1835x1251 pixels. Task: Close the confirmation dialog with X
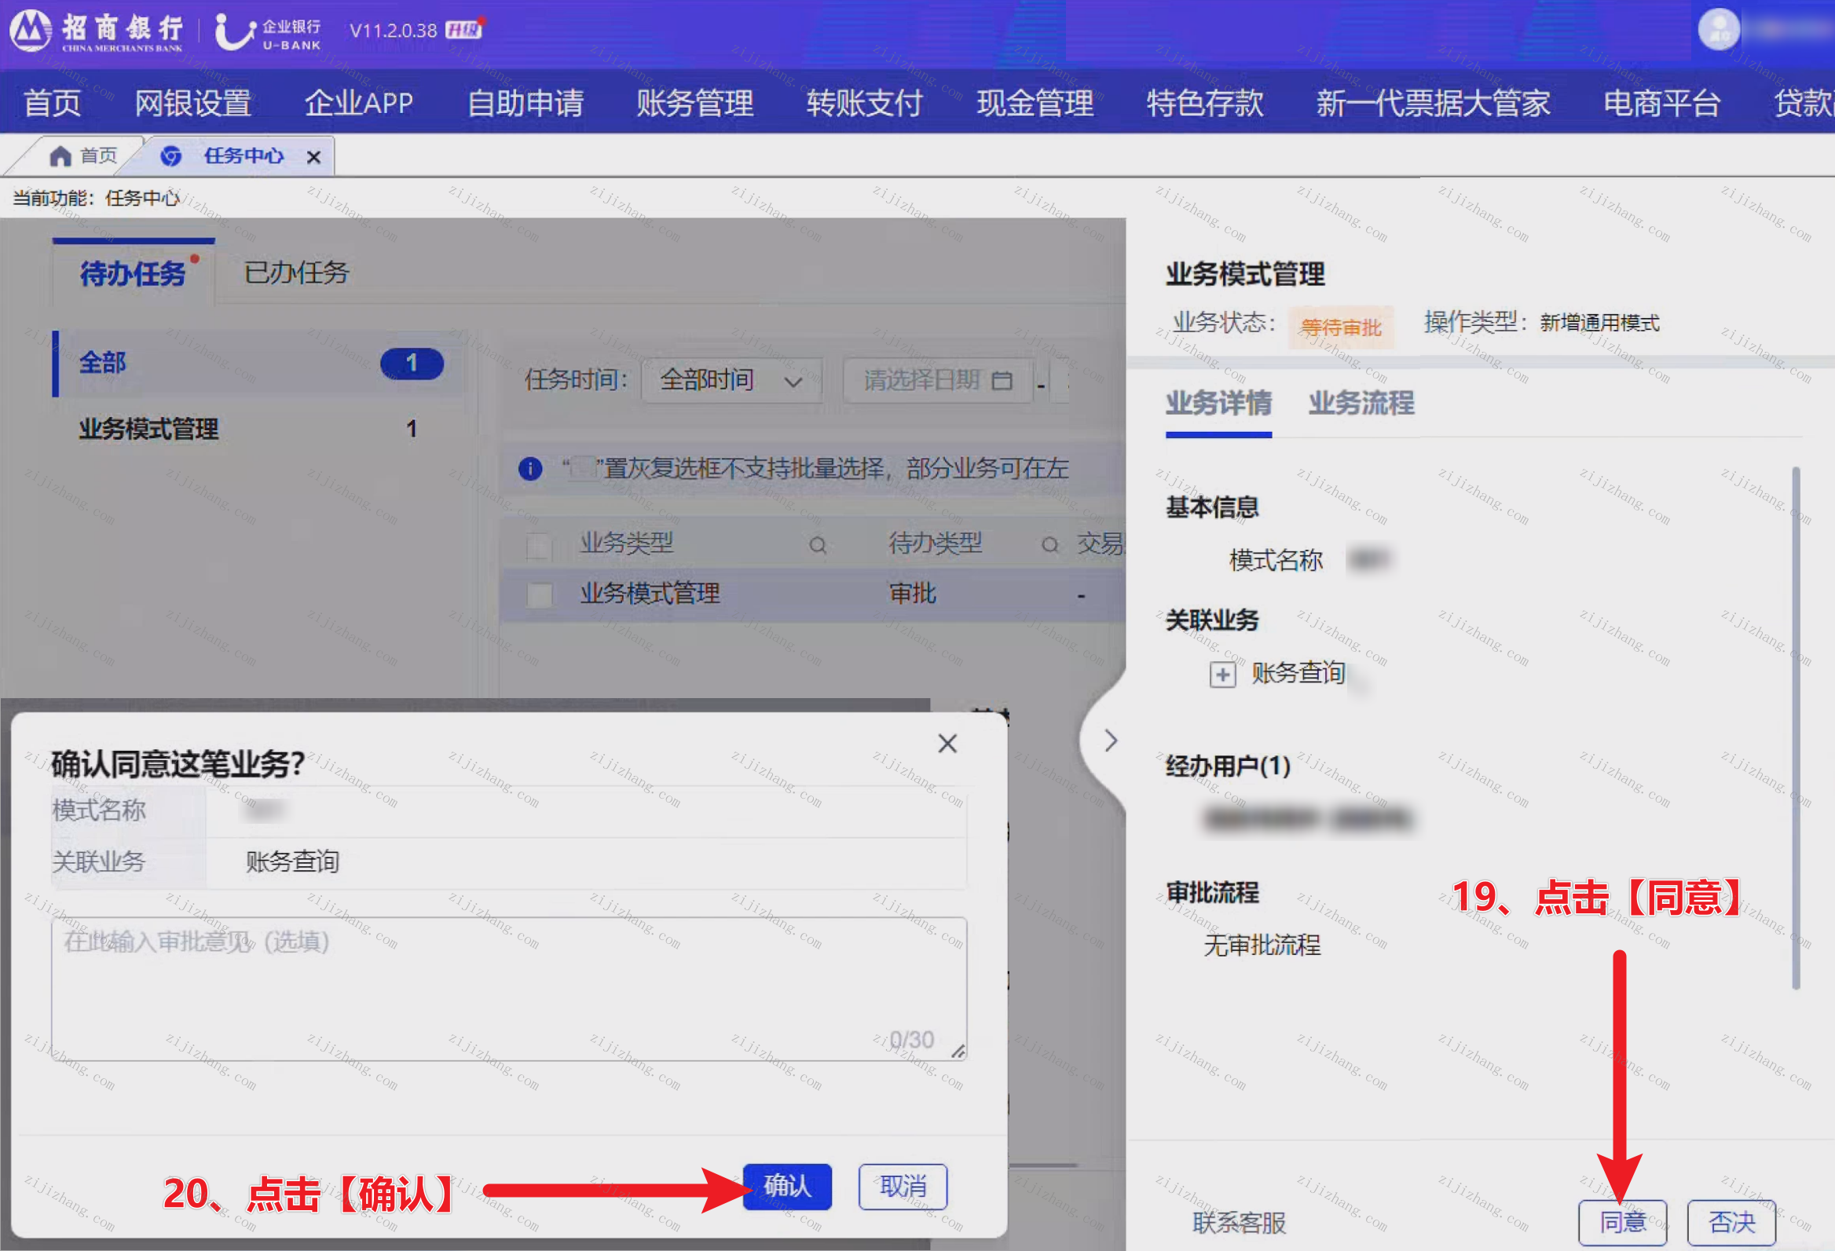[947, 744]
